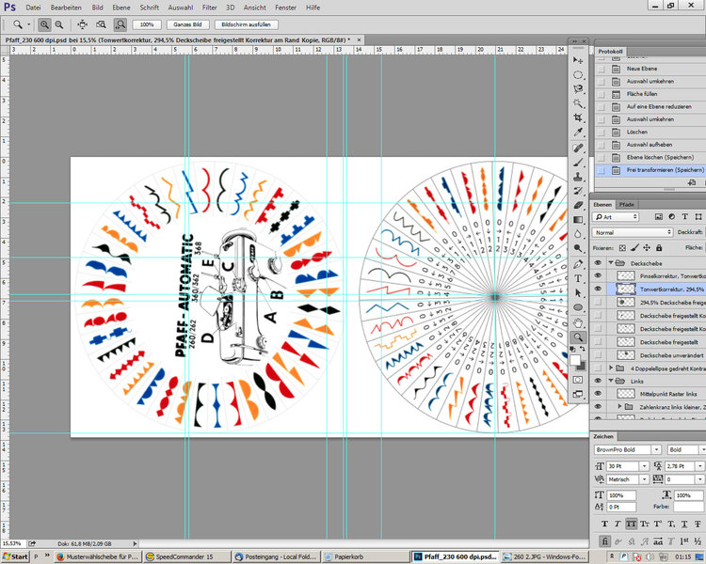Select the Eyedropper tool
Viewport: 706px width, 564px height.
click(578, 133)
